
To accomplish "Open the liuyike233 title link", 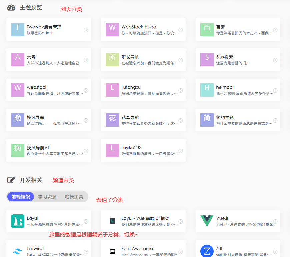I will [x=131, y=148].
